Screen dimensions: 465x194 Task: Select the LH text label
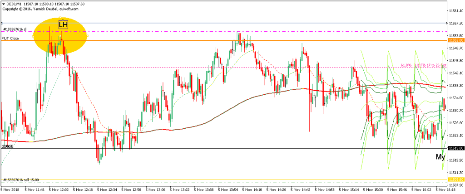tap(63, 24)
